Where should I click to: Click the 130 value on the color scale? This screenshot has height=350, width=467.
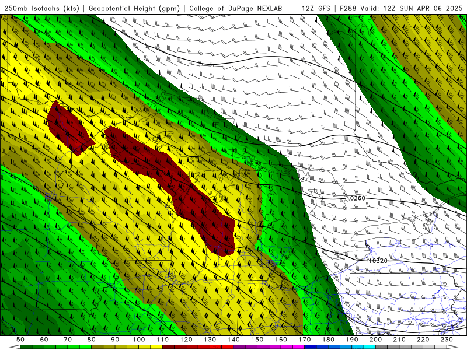210,339
